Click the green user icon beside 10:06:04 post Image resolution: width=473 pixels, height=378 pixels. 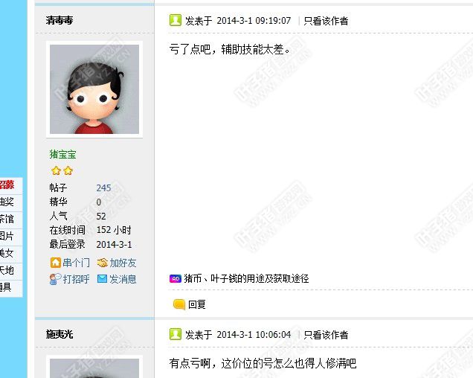point(176,334)
